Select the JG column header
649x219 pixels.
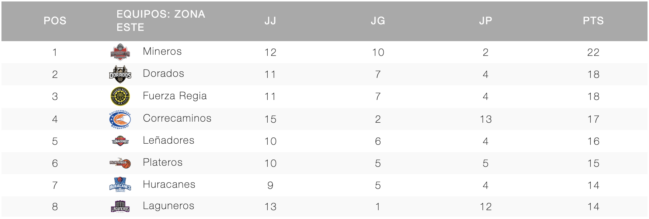(378, 21)
